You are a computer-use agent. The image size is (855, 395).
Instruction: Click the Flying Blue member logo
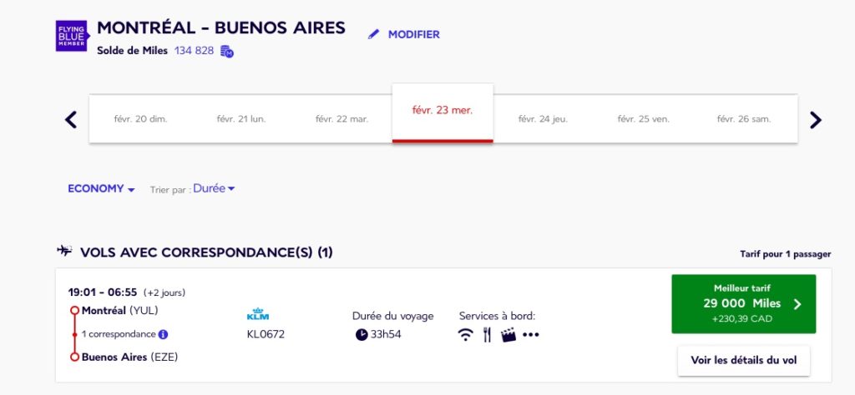(x=71, y=36)
